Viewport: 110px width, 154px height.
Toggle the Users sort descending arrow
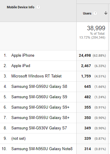[106, 13]
